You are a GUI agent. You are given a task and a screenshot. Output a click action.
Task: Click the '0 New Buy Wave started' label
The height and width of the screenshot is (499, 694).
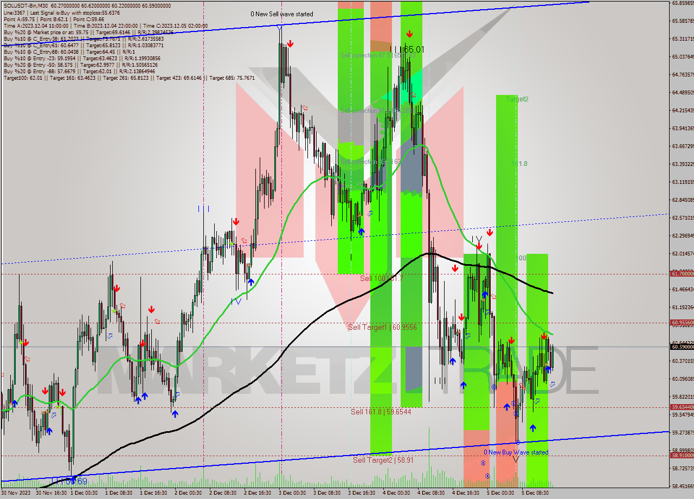[516, 452]
